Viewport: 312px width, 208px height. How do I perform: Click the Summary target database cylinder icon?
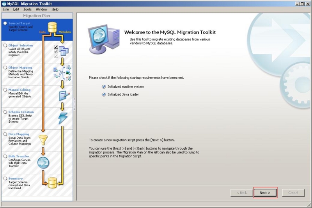click(53, 183)
